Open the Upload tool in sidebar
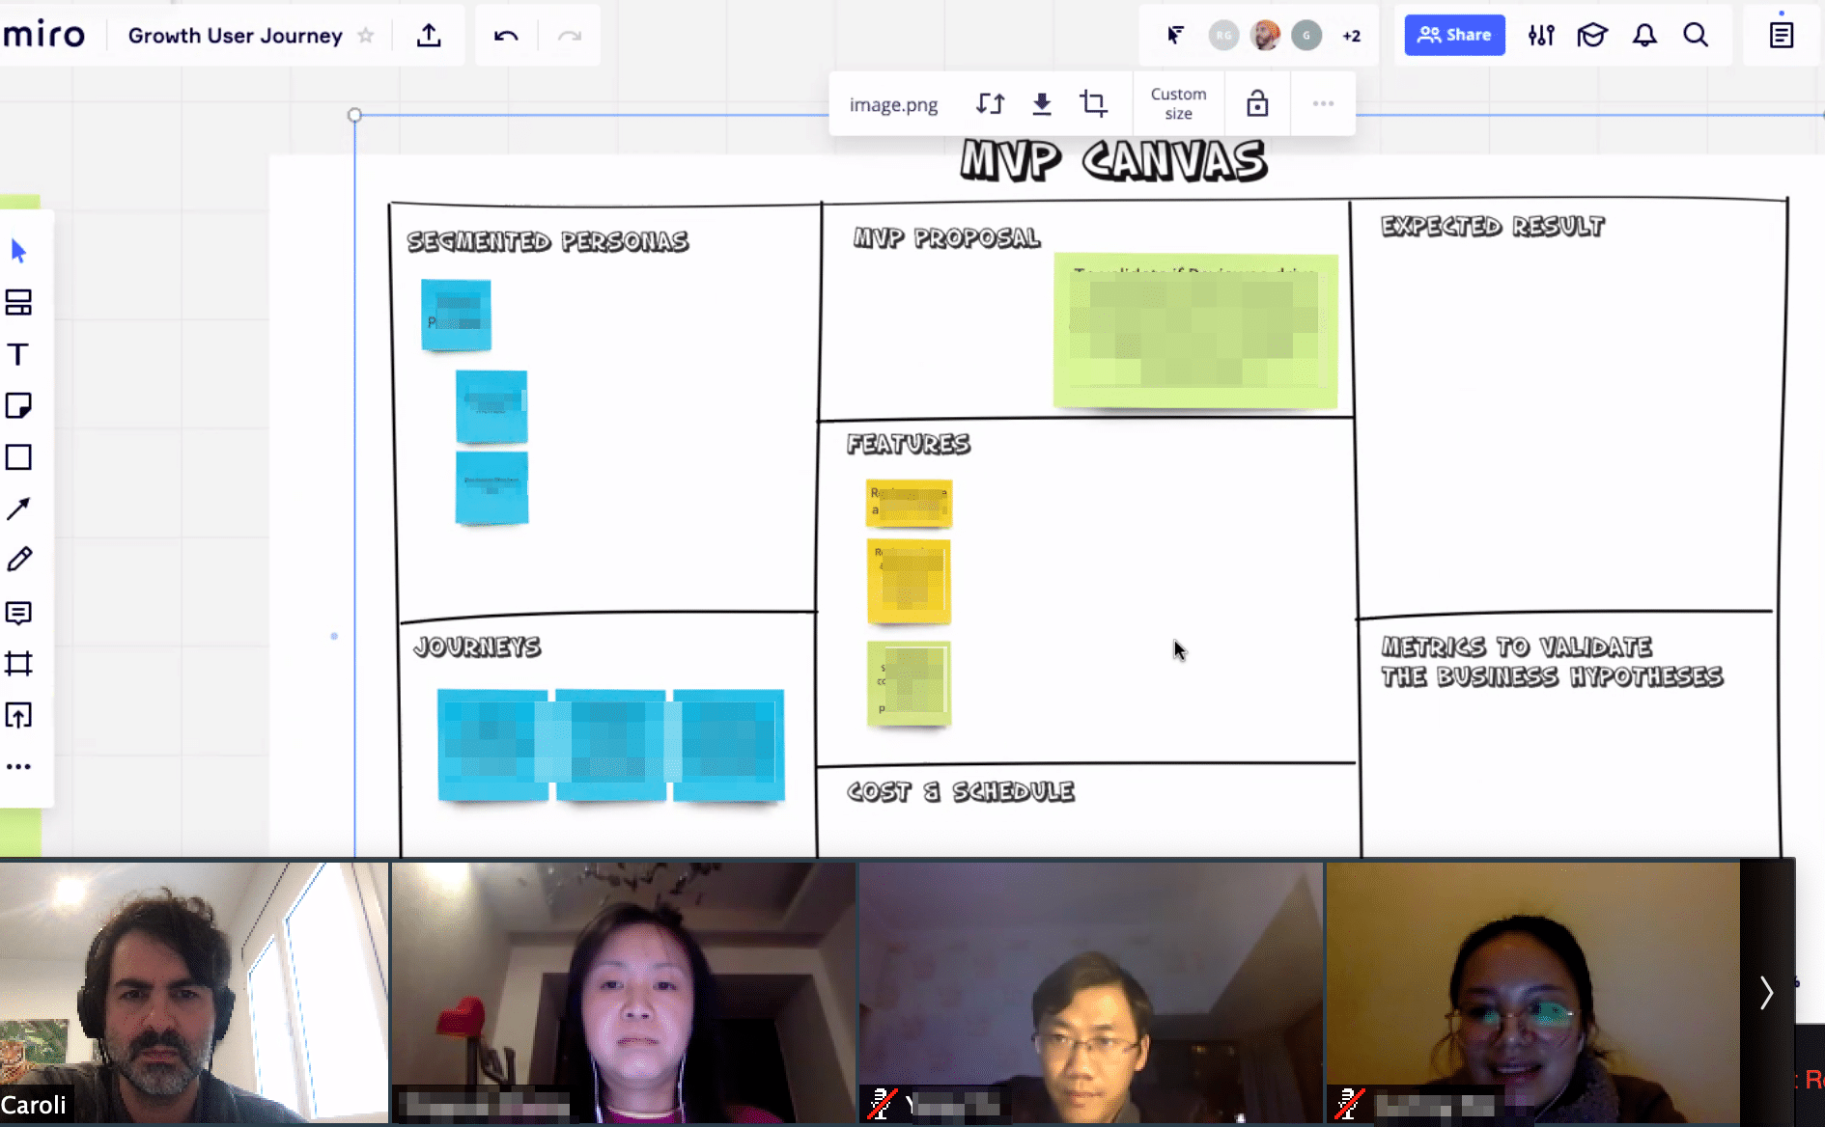Image resolution: width=1825 pixels, height=1127 pixels. pos(18,715)
